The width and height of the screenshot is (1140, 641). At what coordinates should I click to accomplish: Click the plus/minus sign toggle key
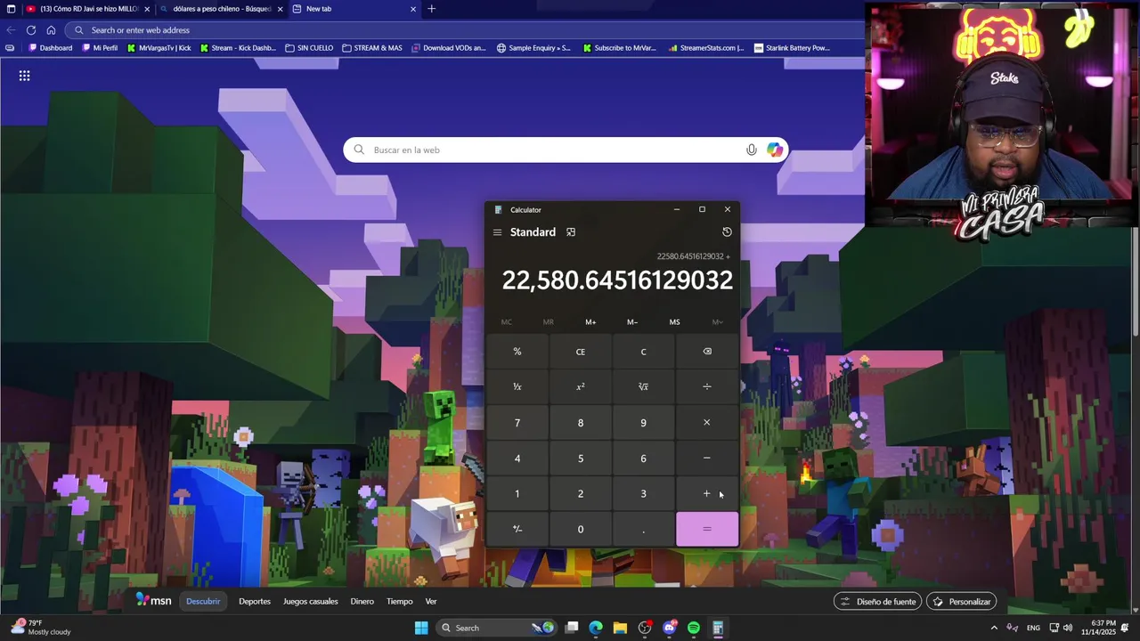[517, 530]
